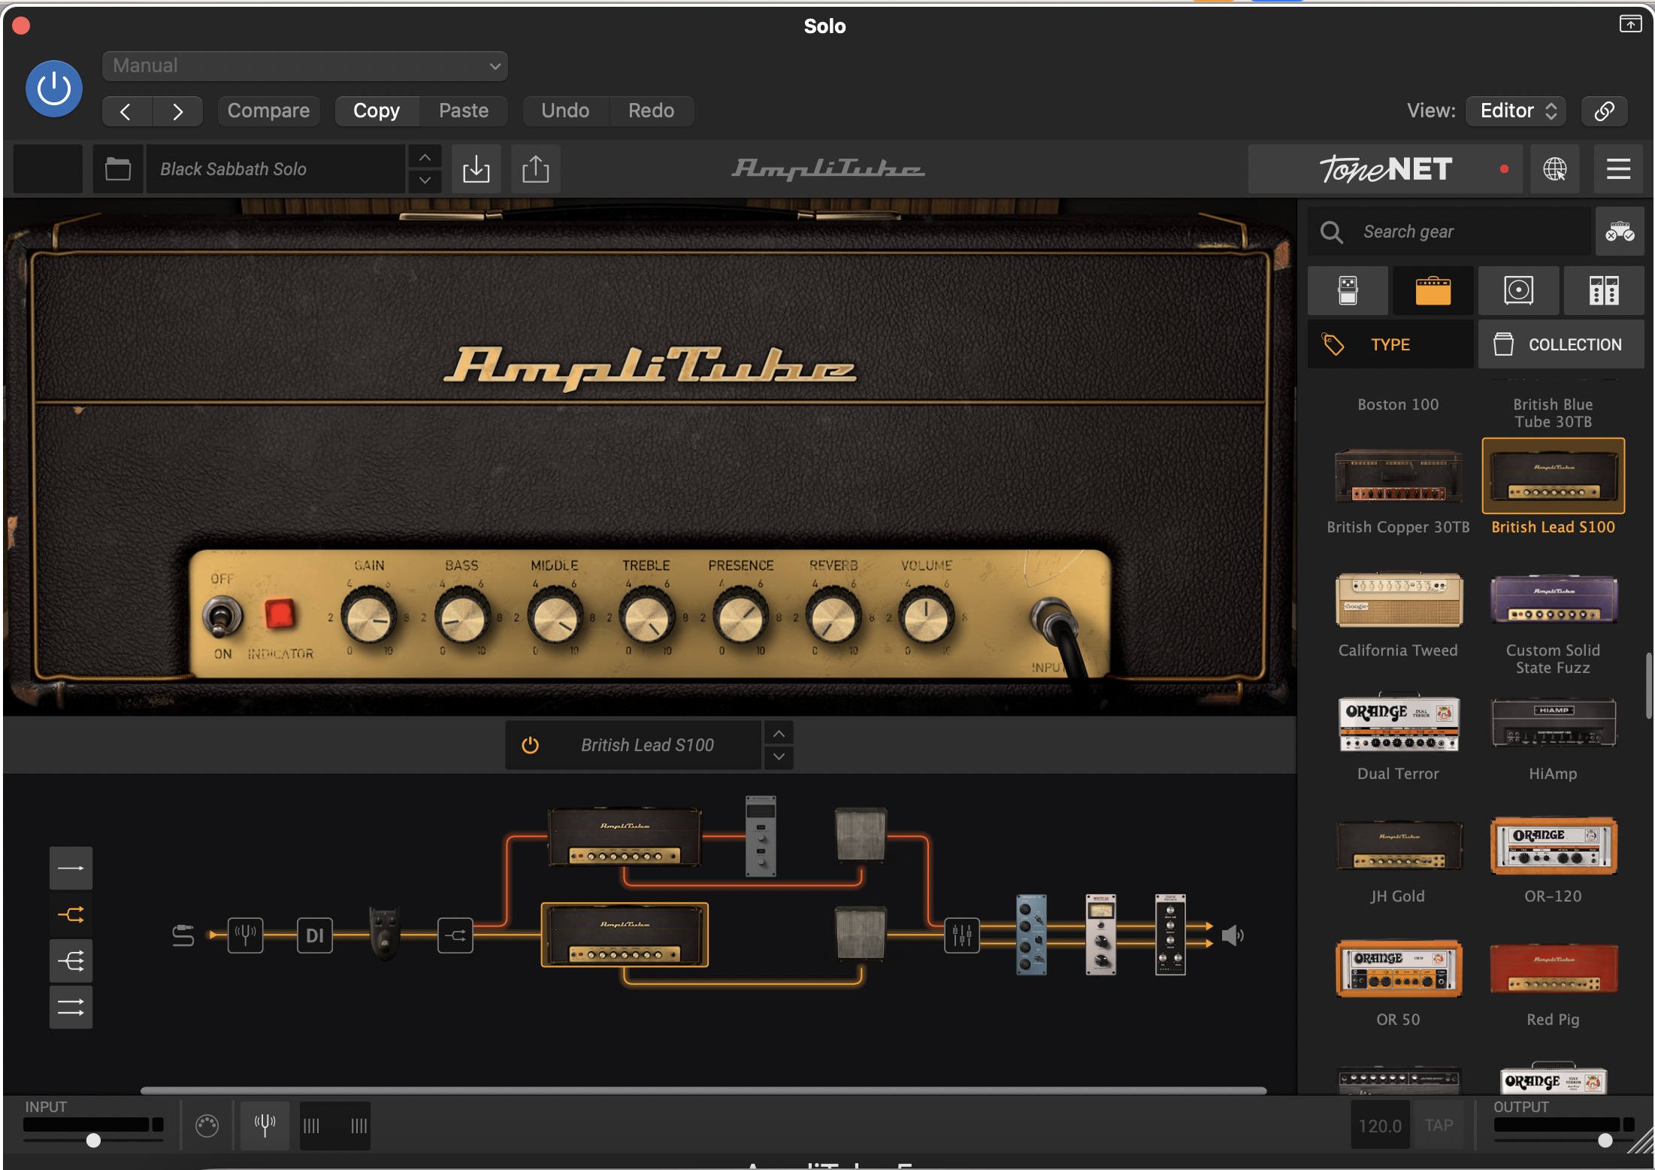Click the save preset download icon
This screenshot has height=1170, width=1655.
(476, 169)
